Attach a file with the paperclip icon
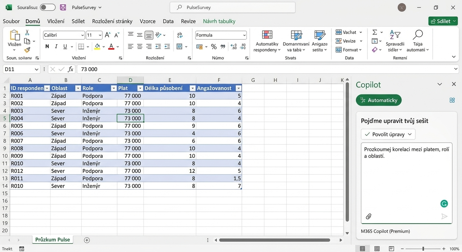 click(x=369, y=216)
